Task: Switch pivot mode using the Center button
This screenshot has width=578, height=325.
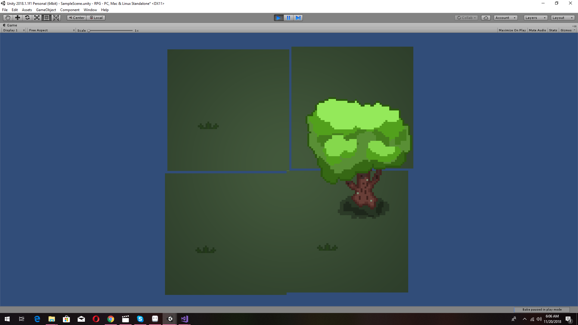Action: [76, 17]
